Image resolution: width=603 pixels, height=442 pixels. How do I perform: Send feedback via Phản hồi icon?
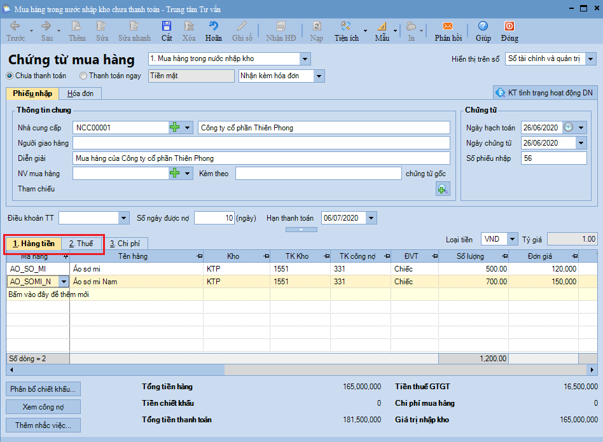tap(448, 26)
